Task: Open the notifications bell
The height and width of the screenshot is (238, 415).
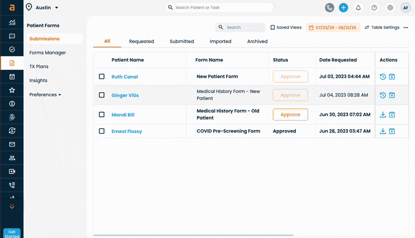Action: tap(358, 8)
